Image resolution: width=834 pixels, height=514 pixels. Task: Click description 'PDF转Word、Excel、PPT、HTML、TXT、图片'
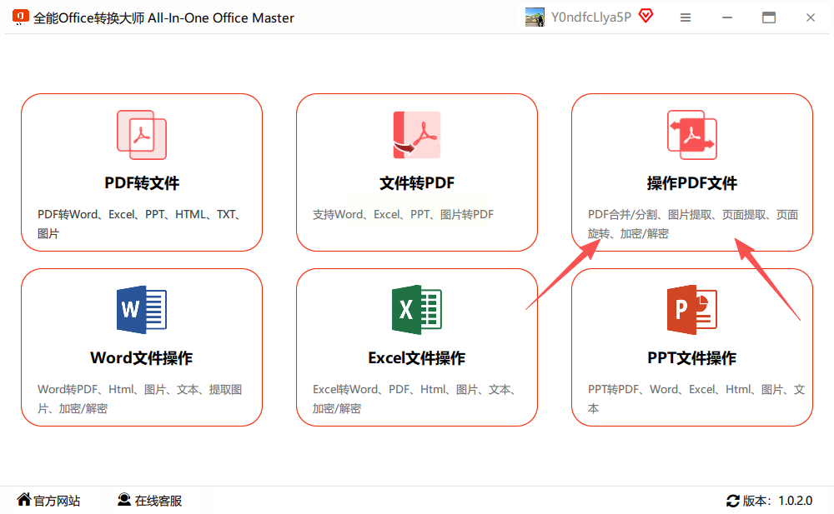tap(140, 224)
